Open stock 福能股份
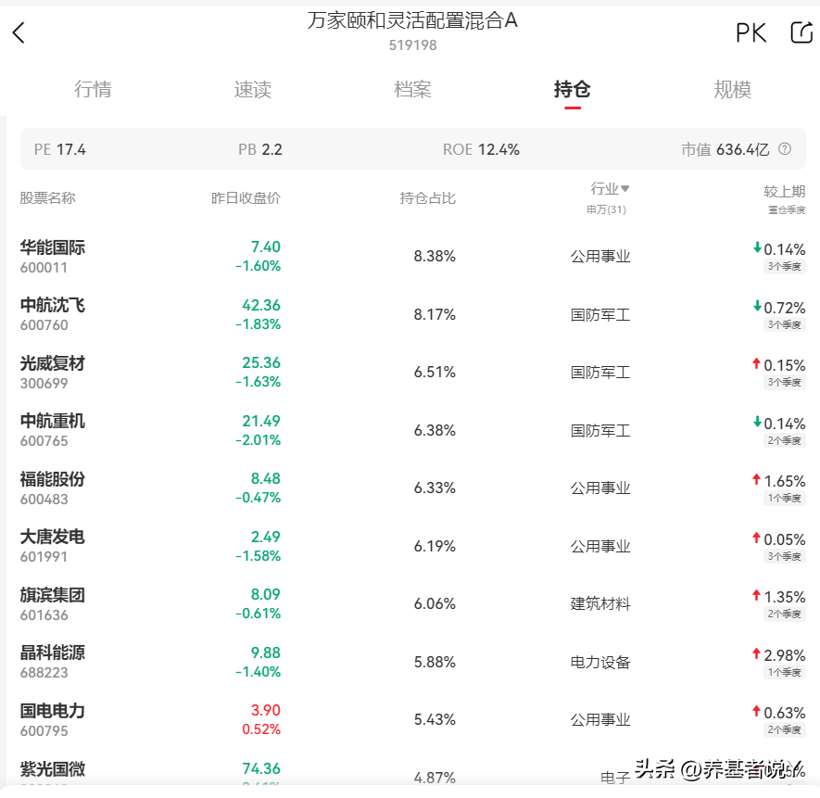The width and height of the screenshot is (820, 798). [52, 479]
